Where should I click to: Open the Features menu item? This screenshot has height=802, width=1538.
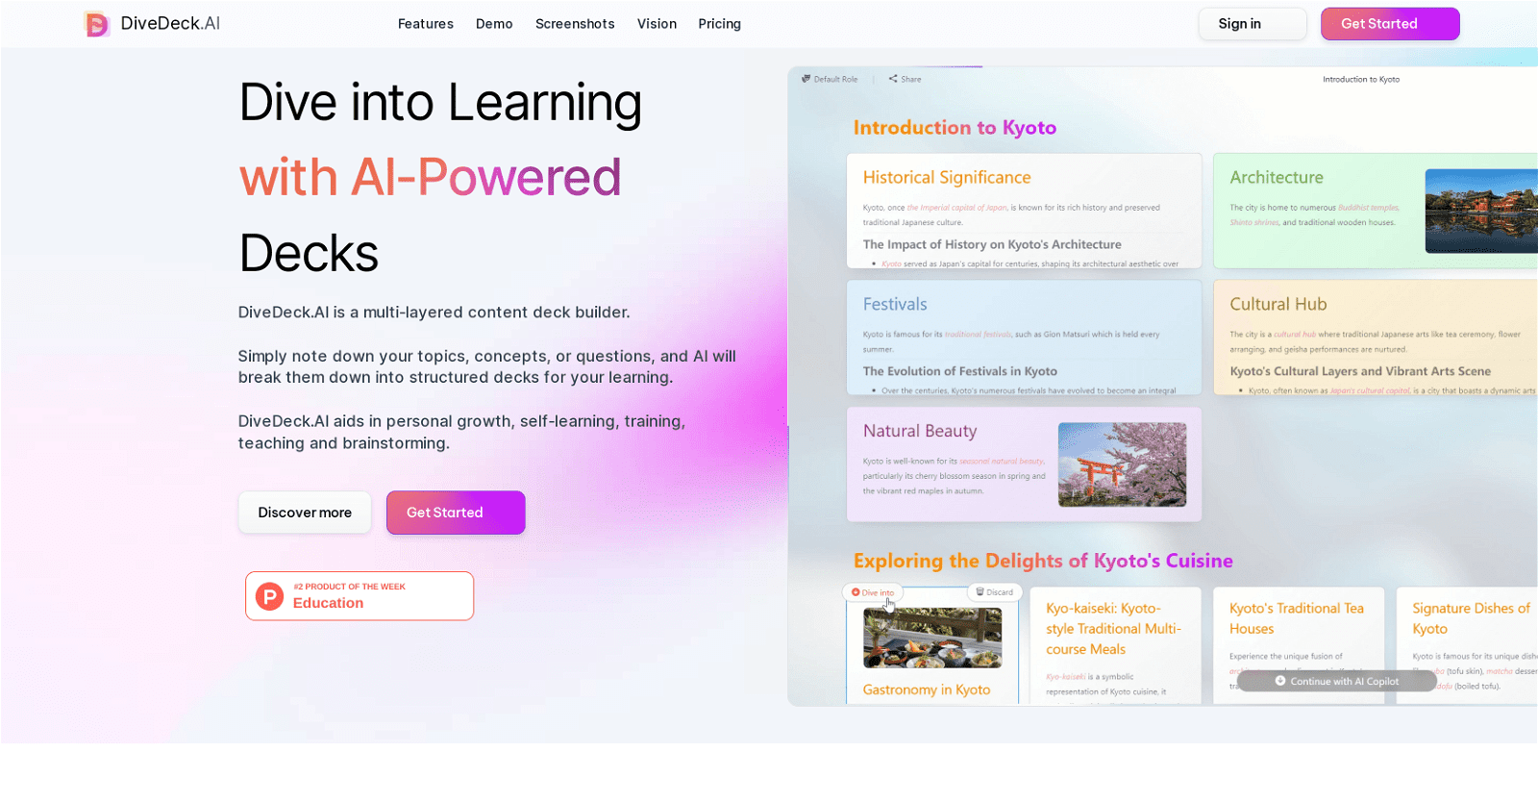click(x=425, y=24)
